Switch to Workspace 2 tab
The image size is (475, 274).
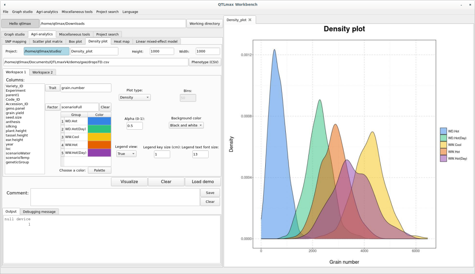pos(42,72)
